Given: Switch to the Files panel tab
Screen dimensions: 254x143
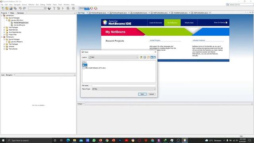Looking at the screenshot, I should click(x=12, y=13).
